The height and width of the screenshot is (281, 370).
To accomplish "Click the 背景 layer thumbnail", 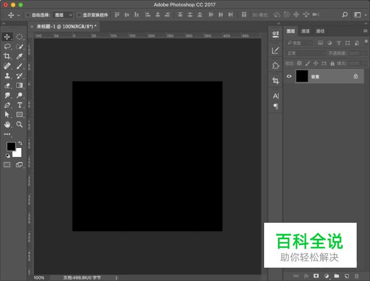I will (302, 76).
